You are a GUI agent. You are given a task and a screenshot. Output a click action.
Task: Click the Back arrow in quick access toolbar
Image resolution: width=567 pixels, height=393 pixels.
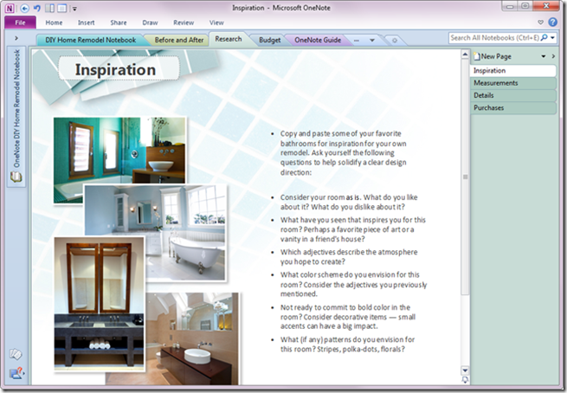pos(24,8)
